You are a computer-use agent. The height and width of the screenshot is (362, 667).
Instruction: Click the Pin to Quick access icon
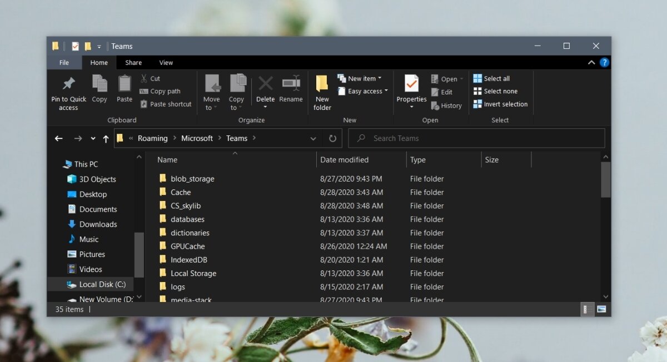[68, 84]
